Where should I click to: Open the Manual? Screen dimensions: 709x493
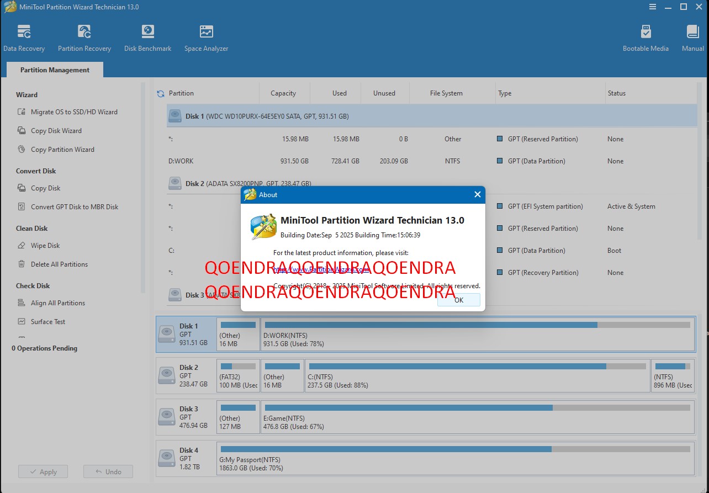(691, 36)
